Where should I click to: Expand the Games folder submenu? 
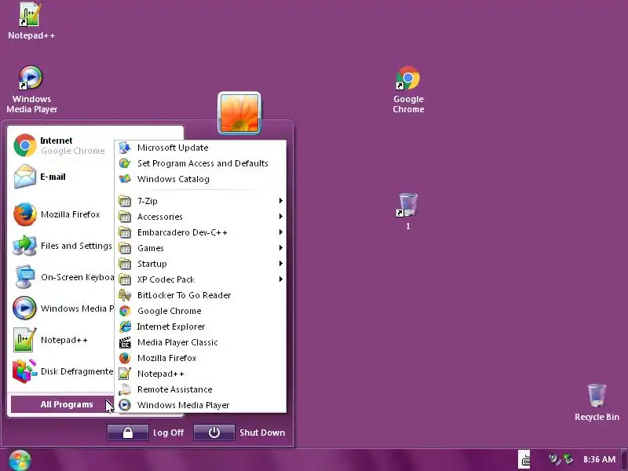click(200, 248)
